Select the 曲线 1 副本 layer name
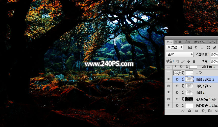The width and height of the screenshot is (218, 127). tap(203, 86)
